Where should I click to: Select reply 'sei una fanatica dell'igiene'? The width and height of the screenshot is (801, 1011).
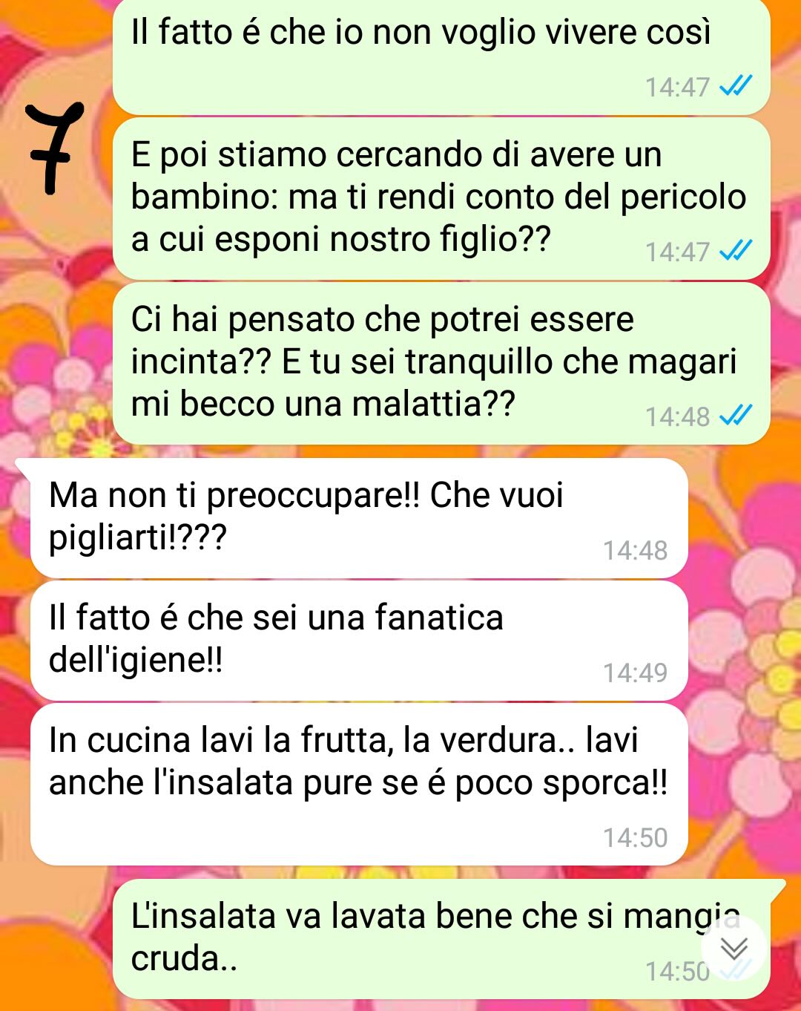[359, 641]
